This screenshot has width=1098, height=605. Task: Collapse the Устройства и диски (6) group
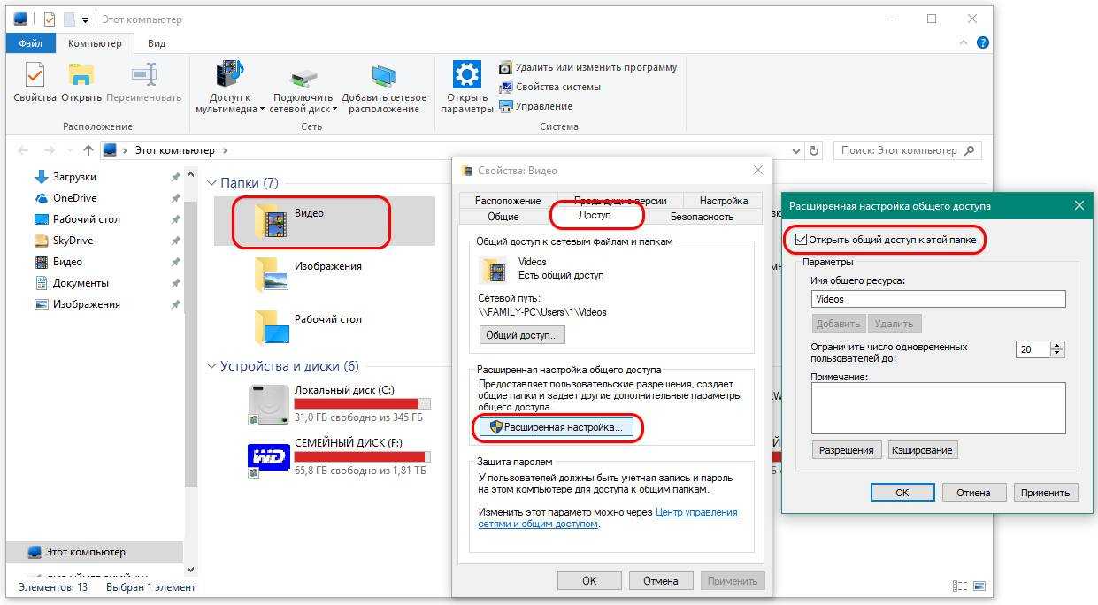point(212,366)
